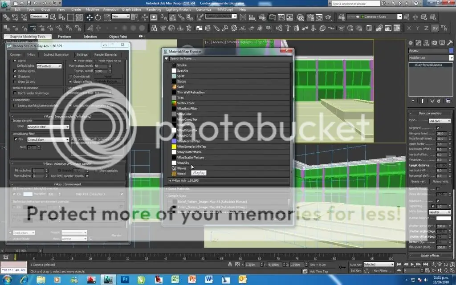456x285 pixels.
Task: Activate the Select and Move tool
Action: click(x=89, y=17)
